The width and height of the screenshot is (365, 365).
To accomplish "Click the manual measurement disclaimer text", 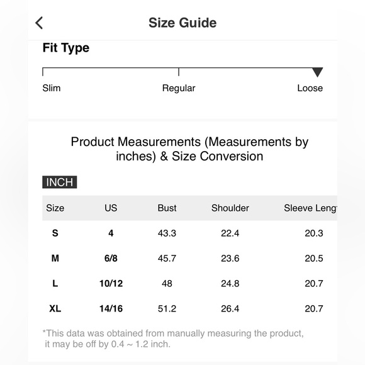I will (x=173, y=339).
